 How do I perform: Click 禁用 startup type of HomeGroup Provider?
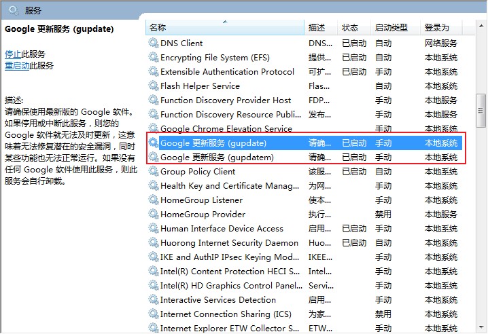(x=383, y=215)
